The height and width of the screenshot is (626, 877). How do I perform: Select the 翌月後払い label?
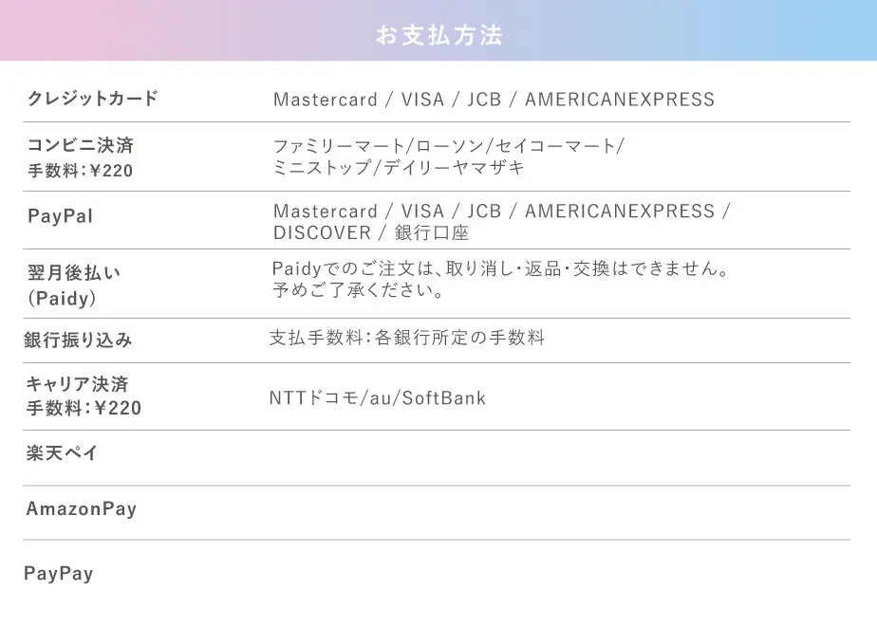point(74,273)
